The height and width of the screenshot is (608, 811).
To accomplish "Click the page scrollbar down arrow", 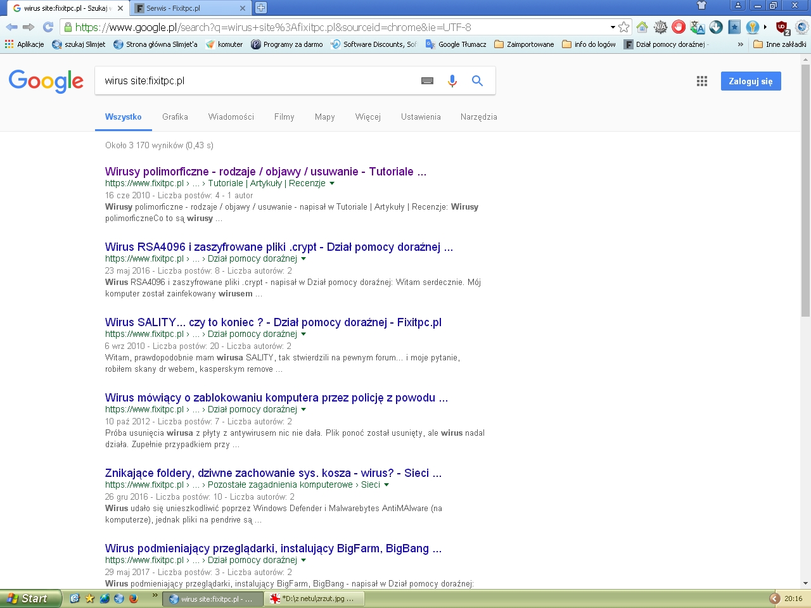I will pos(805,583).
